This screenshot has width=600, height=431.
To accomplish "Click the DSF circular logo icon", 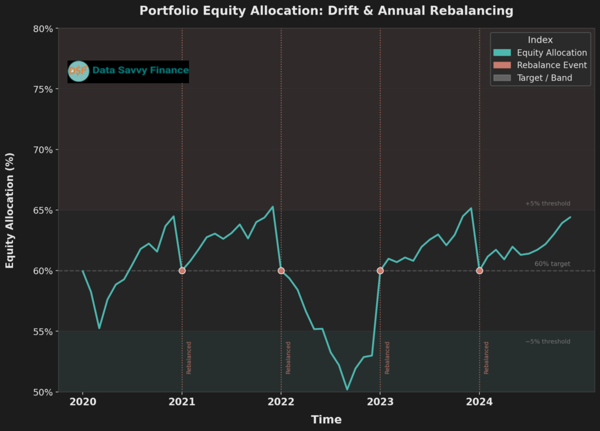I will point(79,71).
